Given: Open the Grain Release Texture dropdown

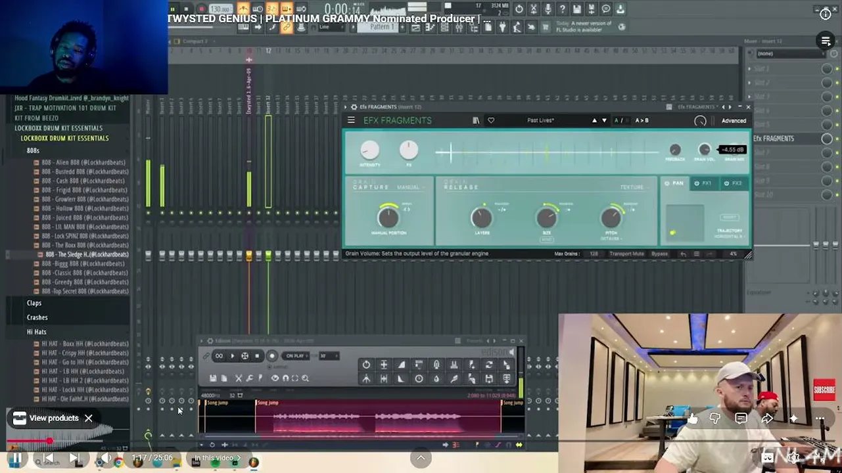Looking at the screenshot, I should coord(634,187).
